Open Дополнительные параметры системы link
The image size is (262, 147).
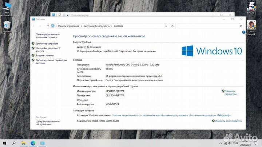click(51, 61)
